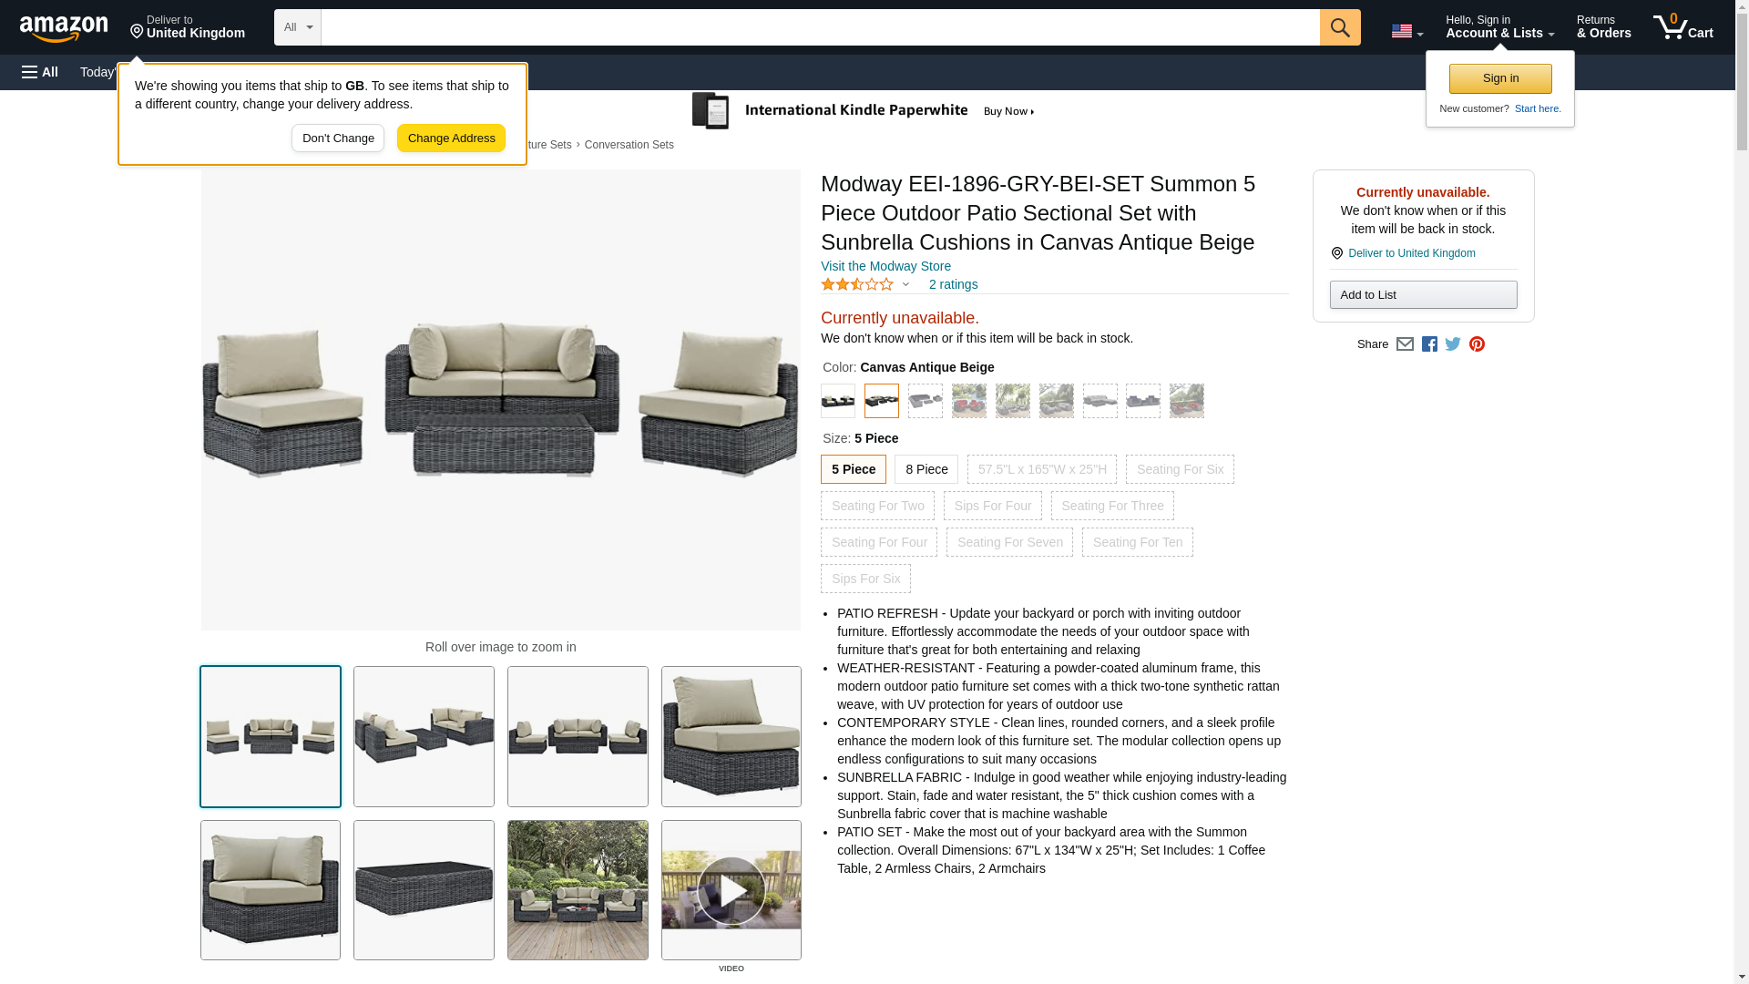Share on Facebook icon
Image resolution: width=1749 pixels, height=984 pixels.
[1429, 344]
